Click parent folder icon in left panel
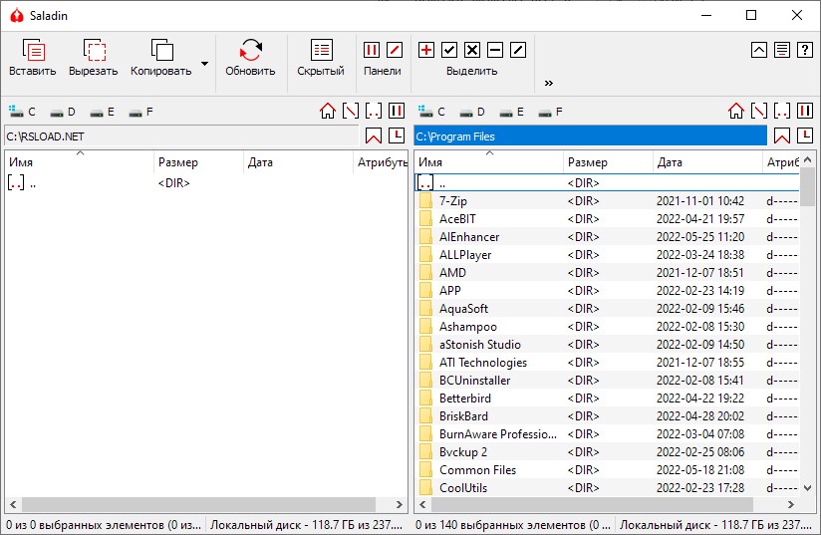The width and height of the screenshot is (821, 535). point(374,111)
